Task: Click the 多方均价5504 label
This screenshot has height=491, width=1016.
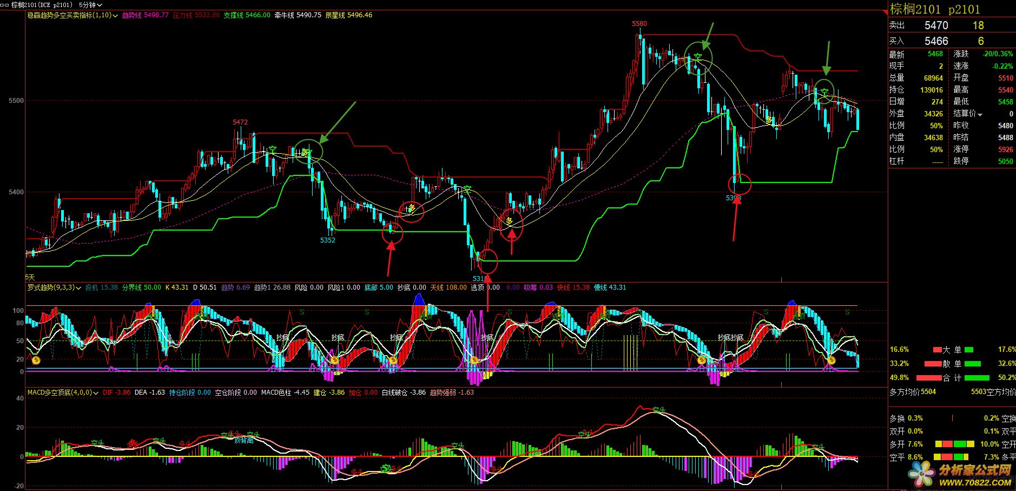Action: pyautogui.click(x=913, y=392)
